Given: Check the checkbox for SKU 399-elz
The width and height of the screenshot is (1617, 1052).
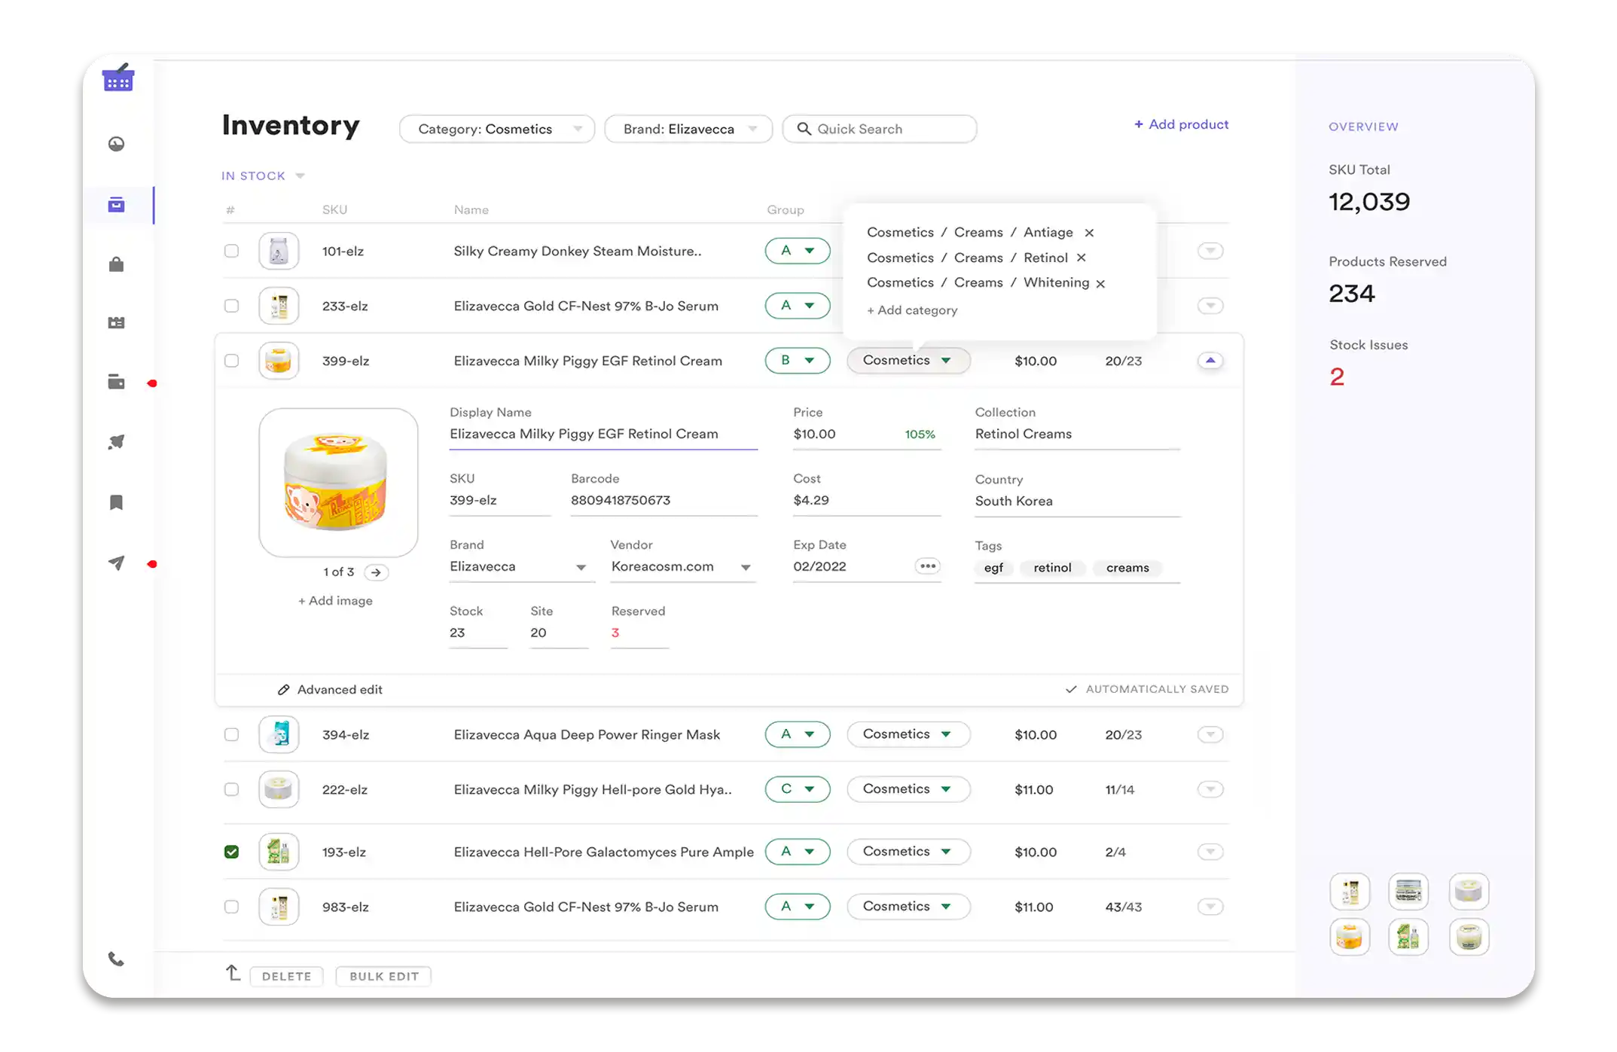Looking at the screenshot, I should coord(231,361).
